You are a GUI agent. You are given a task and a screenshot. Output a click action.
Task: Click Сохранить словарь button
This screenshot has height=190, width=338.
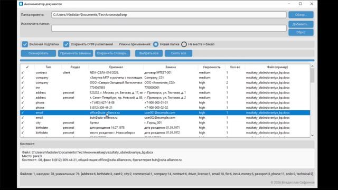[112, 53]
